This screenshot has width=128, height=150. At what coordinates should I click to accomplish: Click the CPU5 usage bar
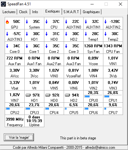(73, 109)
